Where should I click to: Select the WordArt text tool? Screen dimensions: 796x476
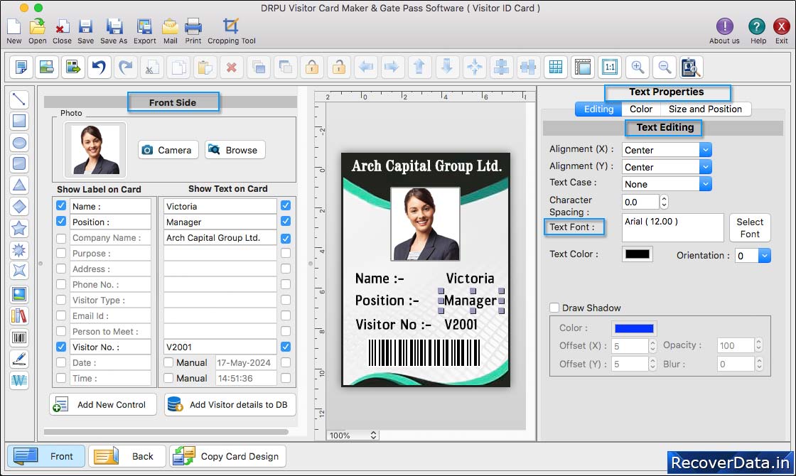coord(19,380)
